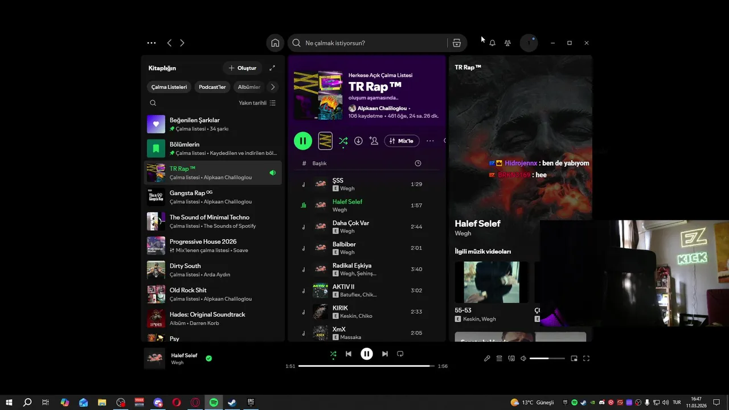Open Halef Selef title in right panel
The image size is (729, 410).
pos(477,224)
